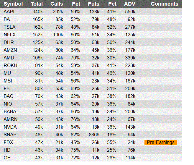Image resolution: width=194 pixels, height=165 pixels.
Task: Click the Total column header
Action: tap(37, 4)
